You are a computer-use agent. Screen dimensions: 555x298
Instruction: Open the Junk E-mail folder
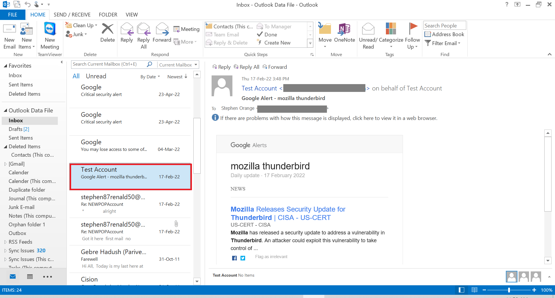point(21,207)
